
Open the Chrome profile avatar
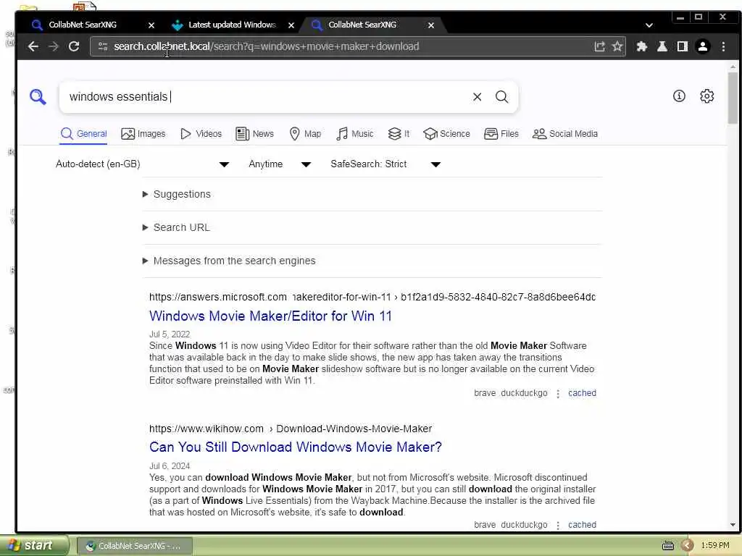(703, 46)
